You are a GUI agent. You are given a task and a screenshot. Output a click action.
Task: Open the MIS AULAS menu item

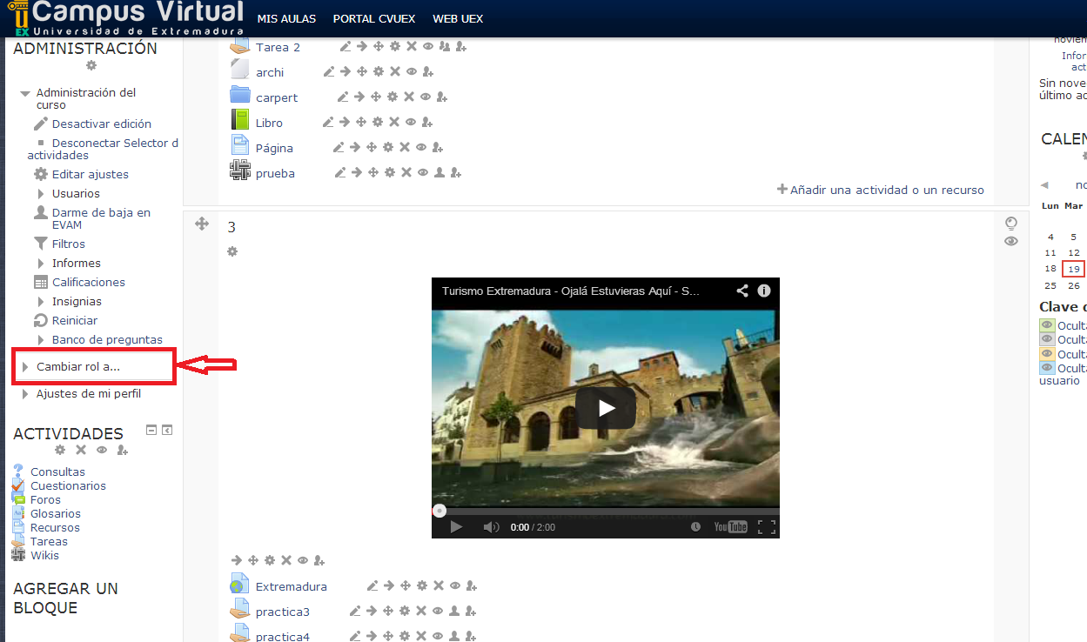(x=286, y=19)
